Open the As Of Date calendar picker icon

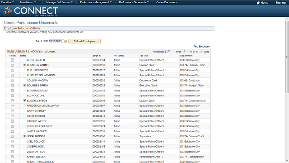[65, 41]
